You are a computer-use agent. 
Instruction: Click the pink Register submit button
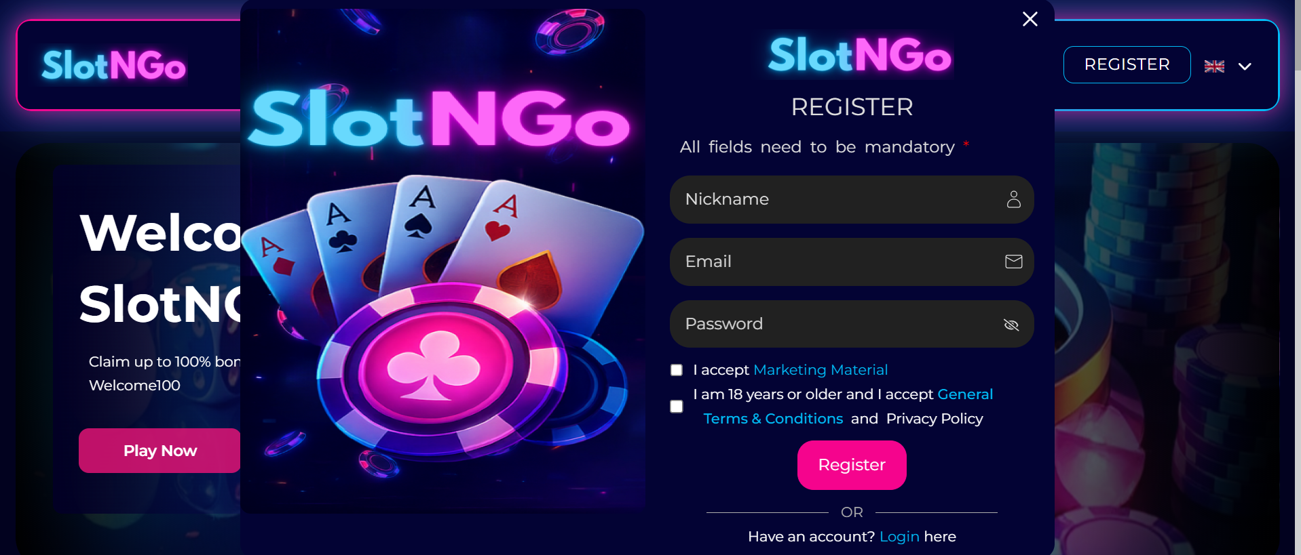[852, 465]
